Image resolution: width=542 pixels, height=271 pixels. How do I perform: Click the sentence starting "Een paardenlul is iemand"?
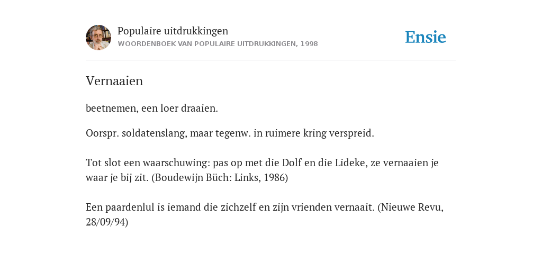pos(265,214)
